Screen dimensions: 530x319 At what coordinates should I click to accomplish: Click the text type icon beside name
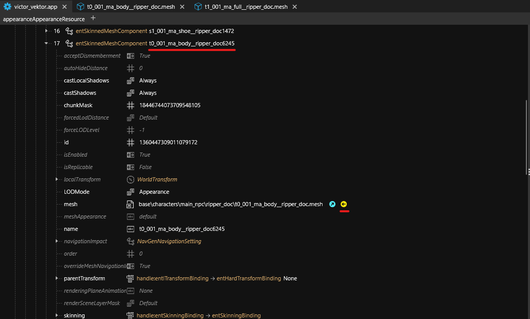131,229
